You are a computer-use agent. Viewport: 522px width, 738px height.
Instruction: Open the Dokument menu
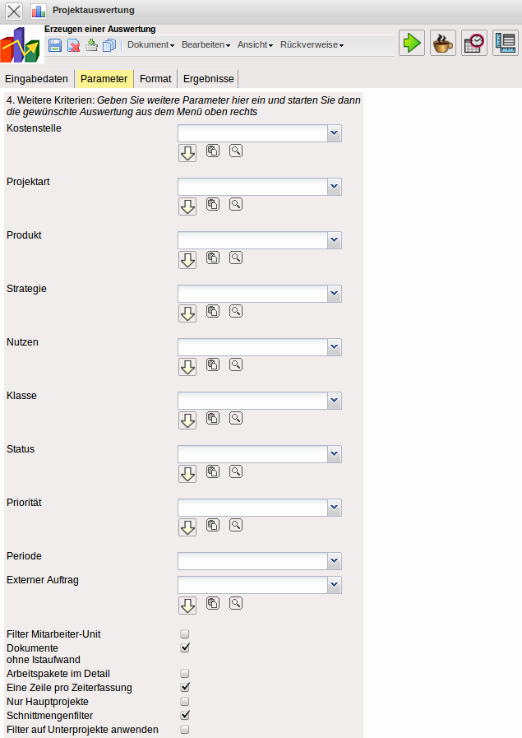point(150,45)
